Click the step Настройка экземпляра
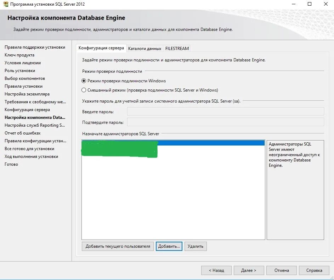 27,94
